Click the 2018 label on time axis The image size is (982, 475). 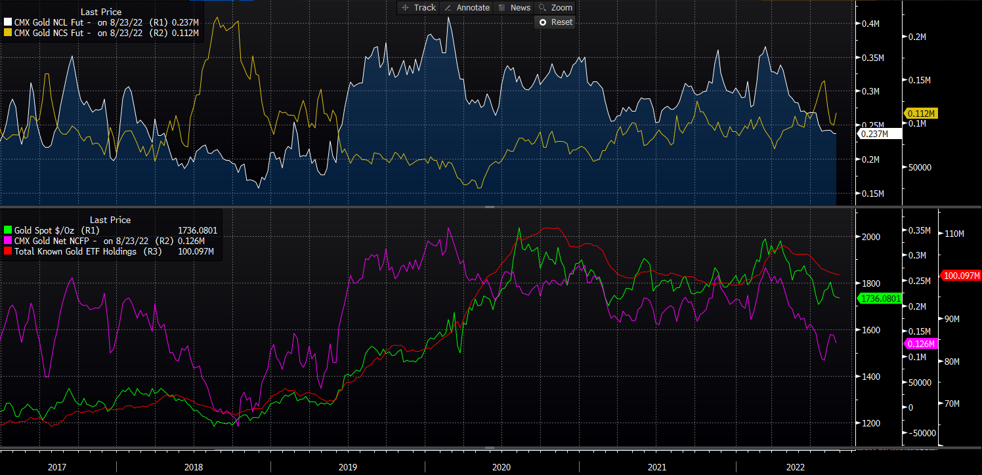(x=193, y=467)
